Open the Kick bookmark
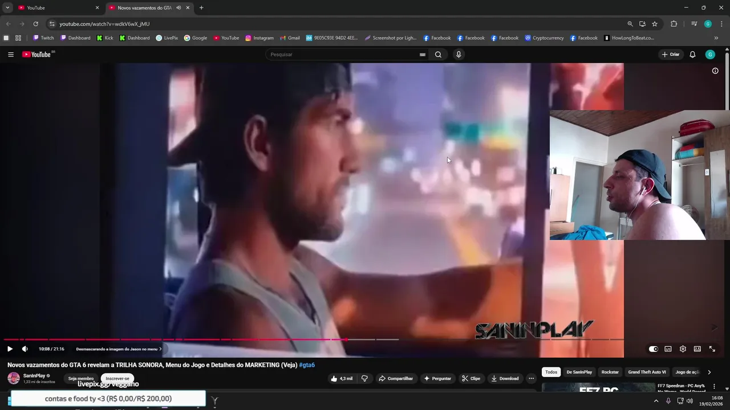Image resolution: width=730 pixels, height=410 pixels. click(x=105, y=38)
